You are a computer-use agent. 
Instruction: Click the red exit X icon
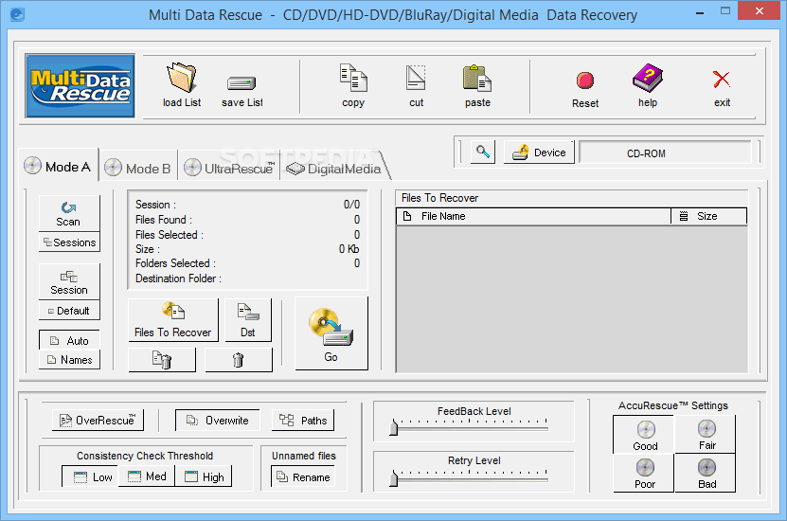[722, 80]
